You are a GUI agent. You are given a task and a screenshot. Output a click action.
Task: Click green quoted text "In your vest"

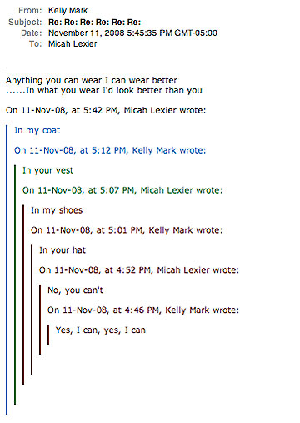pos(47,170)
